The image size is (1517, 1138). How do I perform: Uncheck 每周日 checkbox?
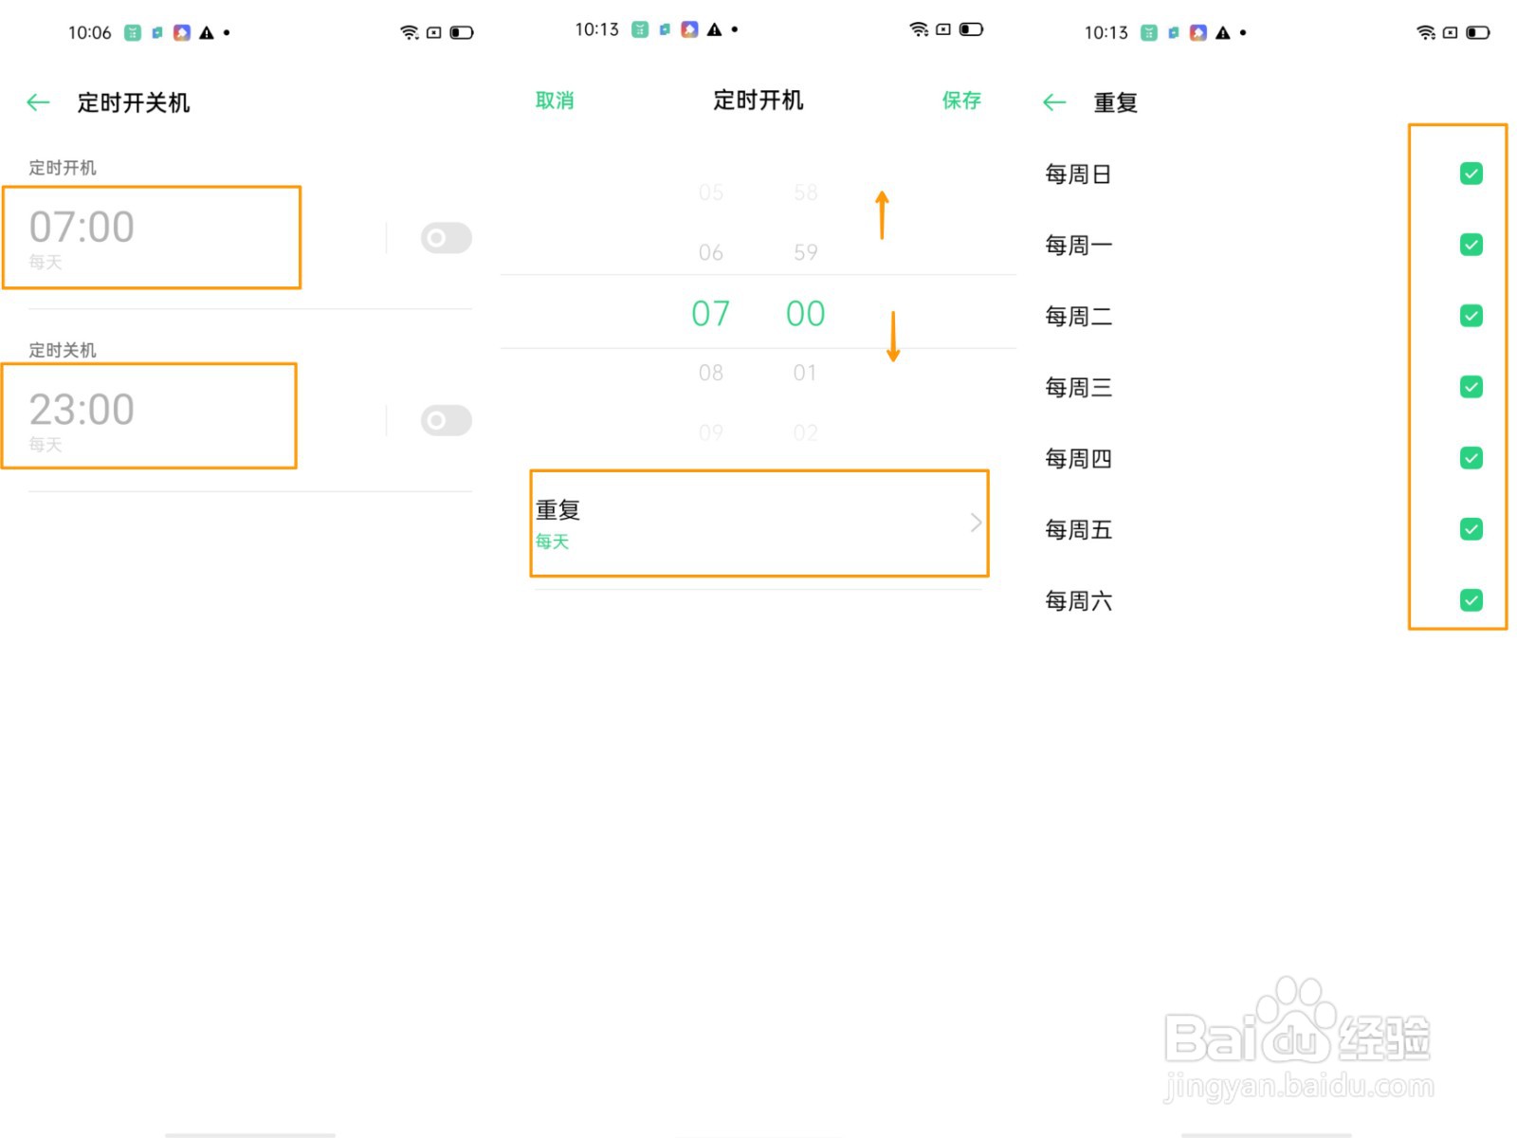pos(1471,174)
